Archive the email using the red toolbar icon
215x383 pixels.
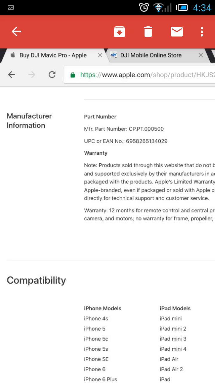point(119,31)
